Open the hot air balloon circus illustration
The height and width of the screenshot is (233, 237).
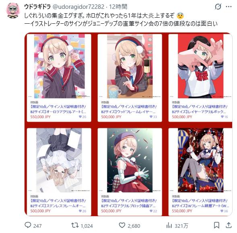click(x=200, y=160)
